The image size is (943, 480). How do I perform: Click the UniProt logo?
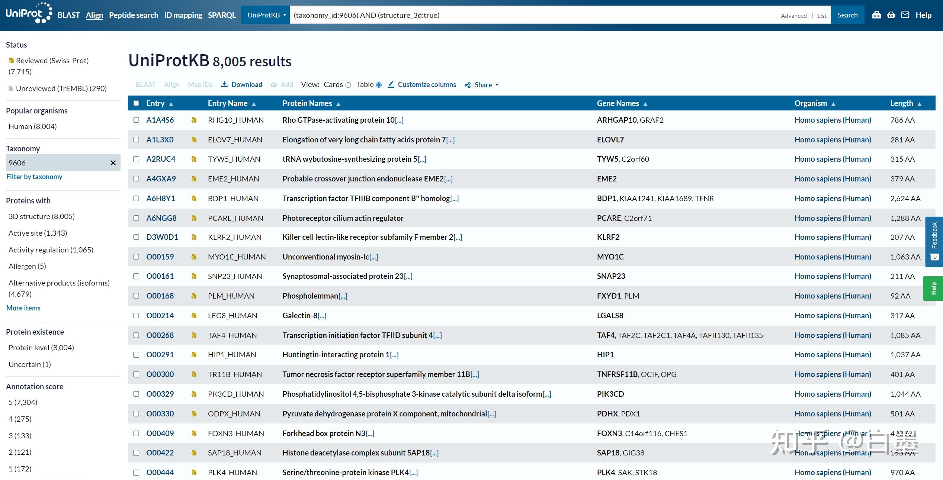[28, 13]
